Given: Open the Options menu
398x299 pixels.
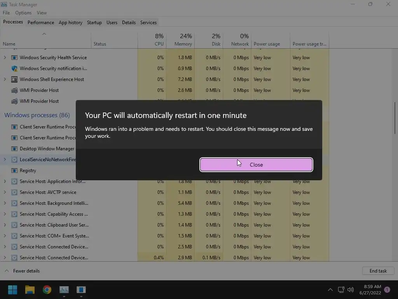Looking at the screenshot, I should click(x=23, y=13).
